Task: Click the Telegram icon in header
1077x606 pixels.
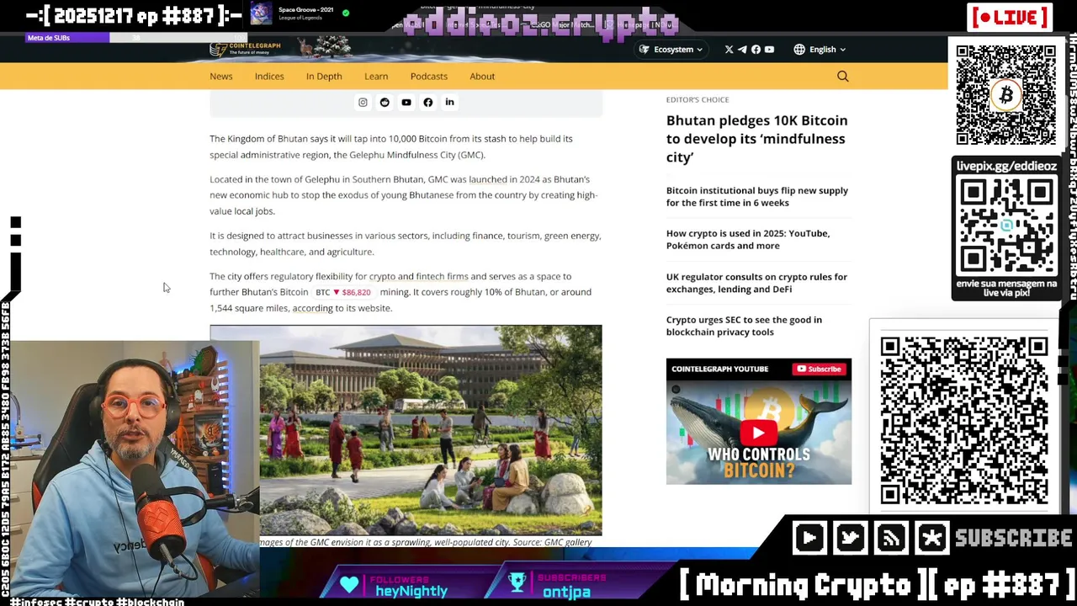Action: pyautogui.click(x=742, y=50)
